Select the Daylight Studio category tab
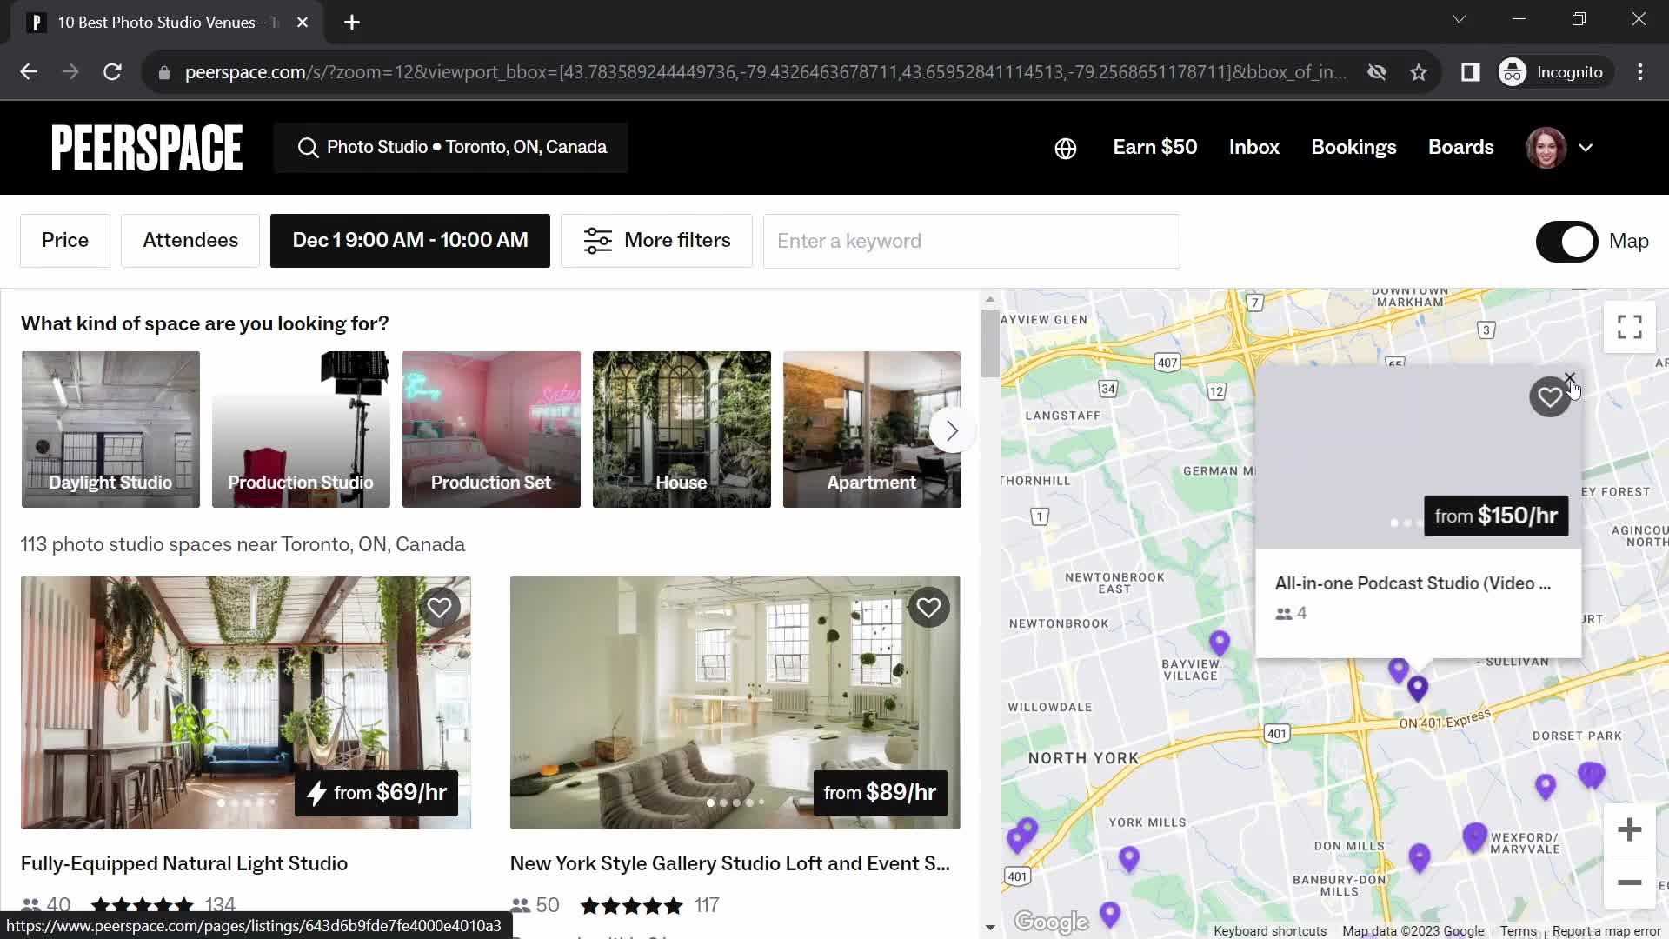 110,429
